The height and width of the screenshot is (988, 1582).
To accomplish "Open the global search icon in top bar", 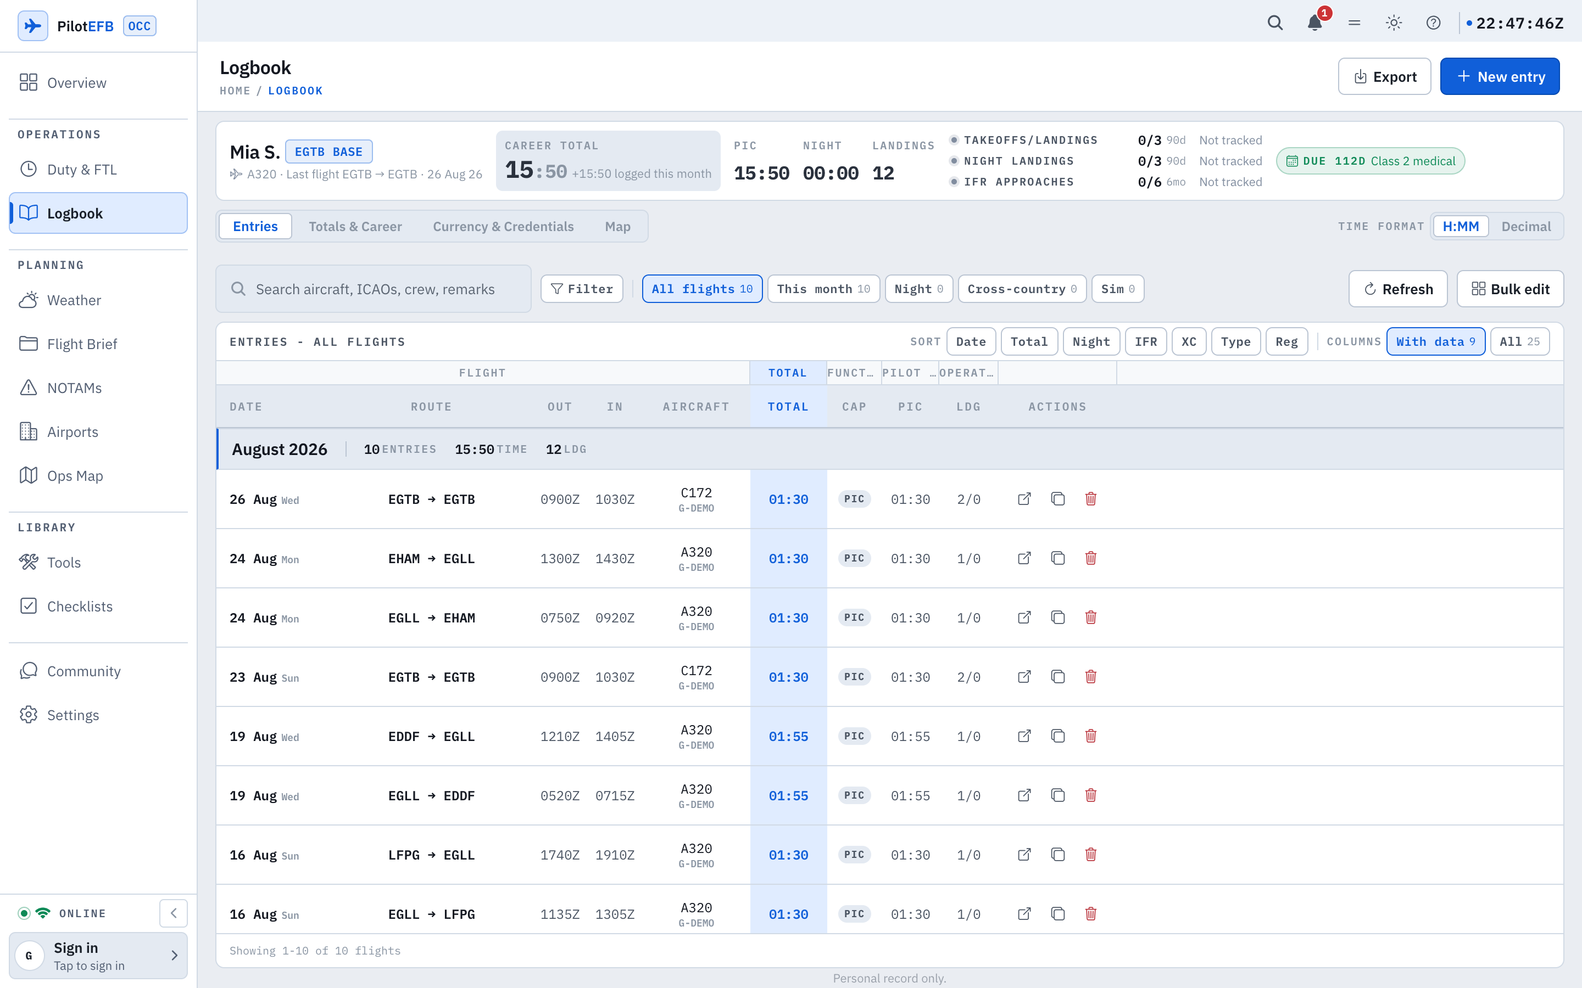I will pyautogui.click(x=1275, y=23).
